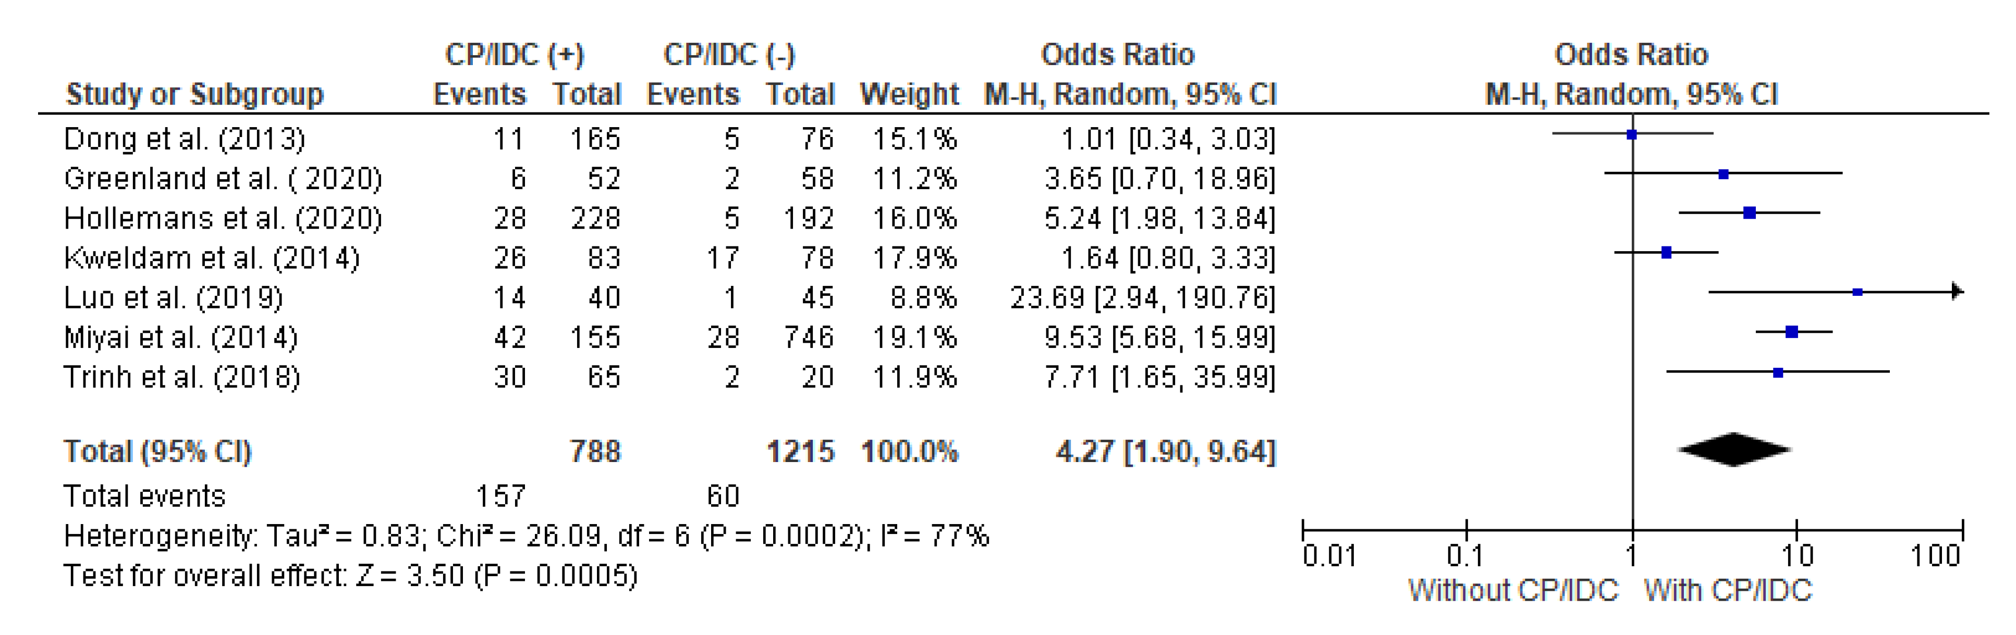
Task: Click the blue square marker for Dong et al.
Action: pyautogui.click(x=1632, y=134)
